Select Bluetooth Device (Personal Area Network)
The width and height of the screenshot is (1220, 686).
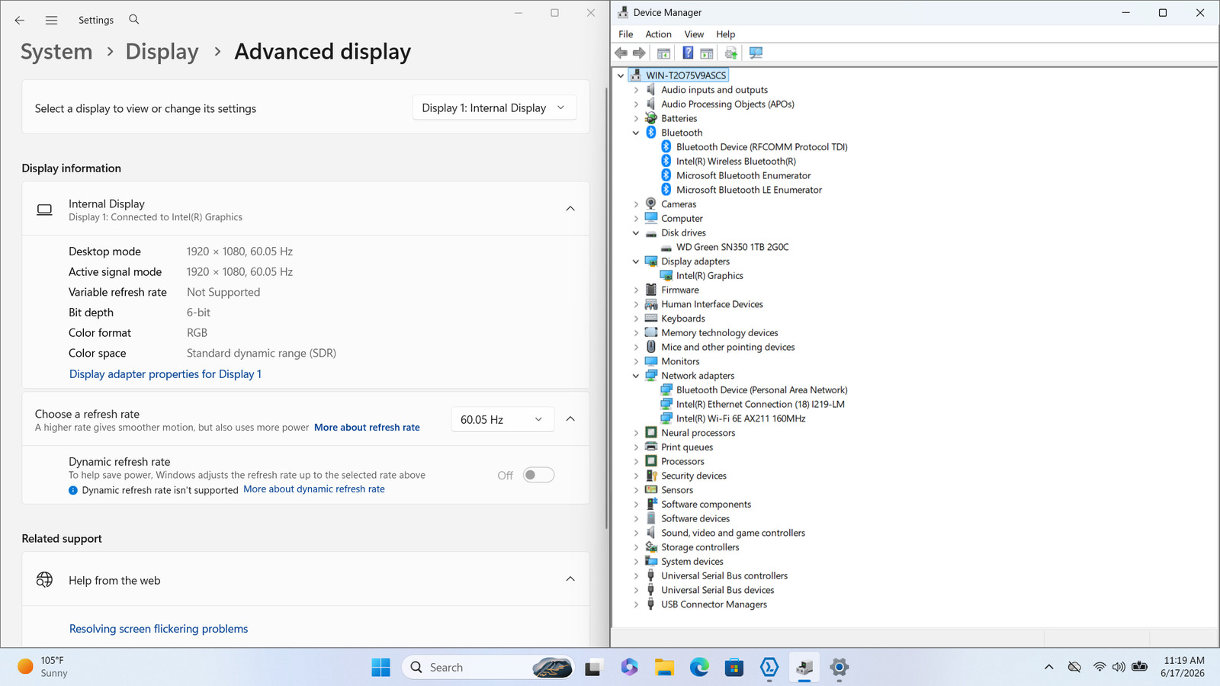coord(762,390)
